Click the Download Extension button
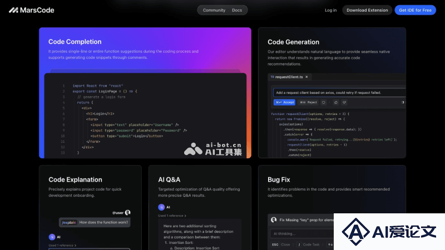 367,10
